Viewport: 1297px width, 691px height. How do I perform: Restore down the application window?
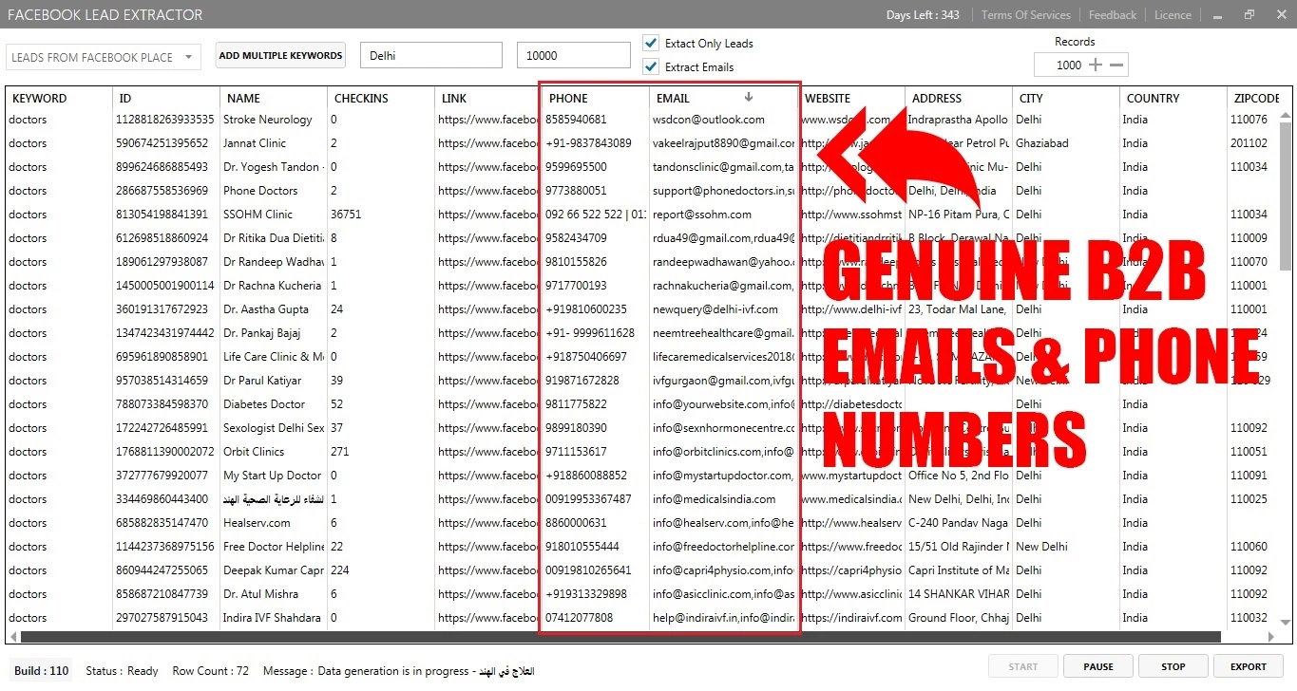point(1249,15)
